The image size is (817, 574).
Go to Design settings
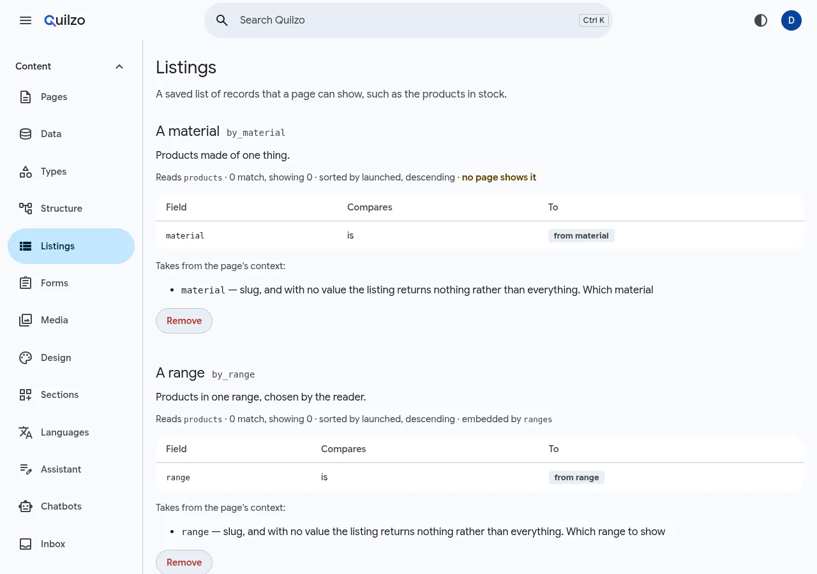[71, 358]
